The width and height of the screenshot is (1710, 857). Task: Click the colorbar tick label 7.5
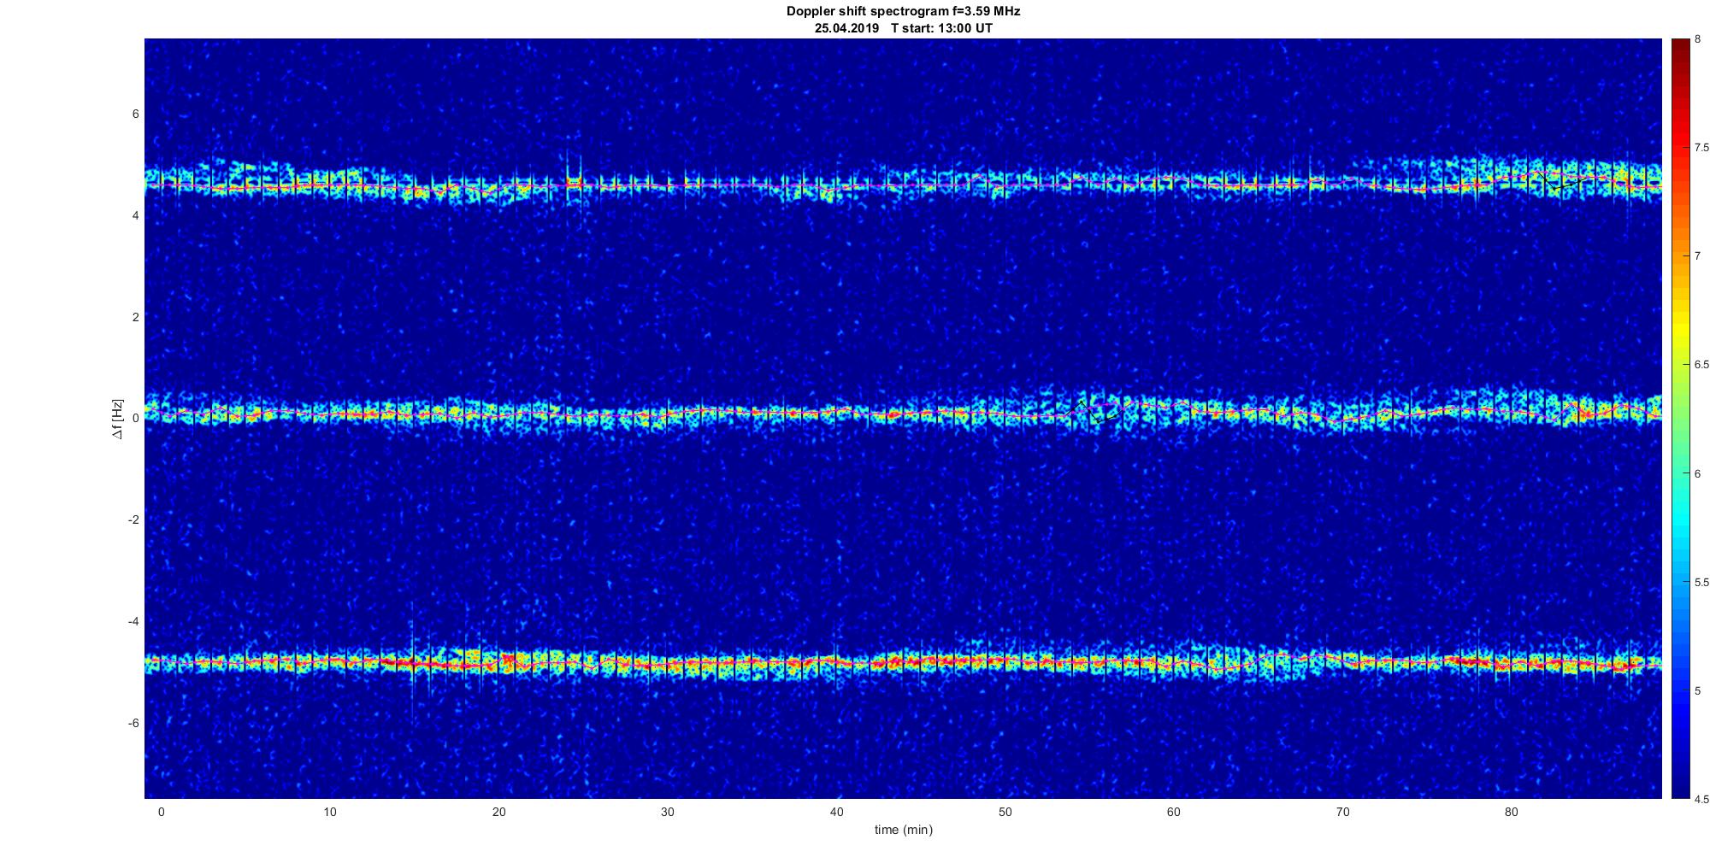1701,148
